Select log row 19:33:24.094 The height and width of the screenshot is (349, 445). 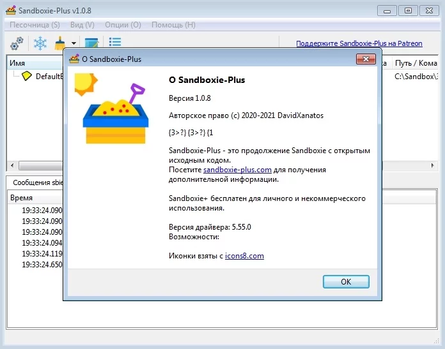[x=42, y=243]
